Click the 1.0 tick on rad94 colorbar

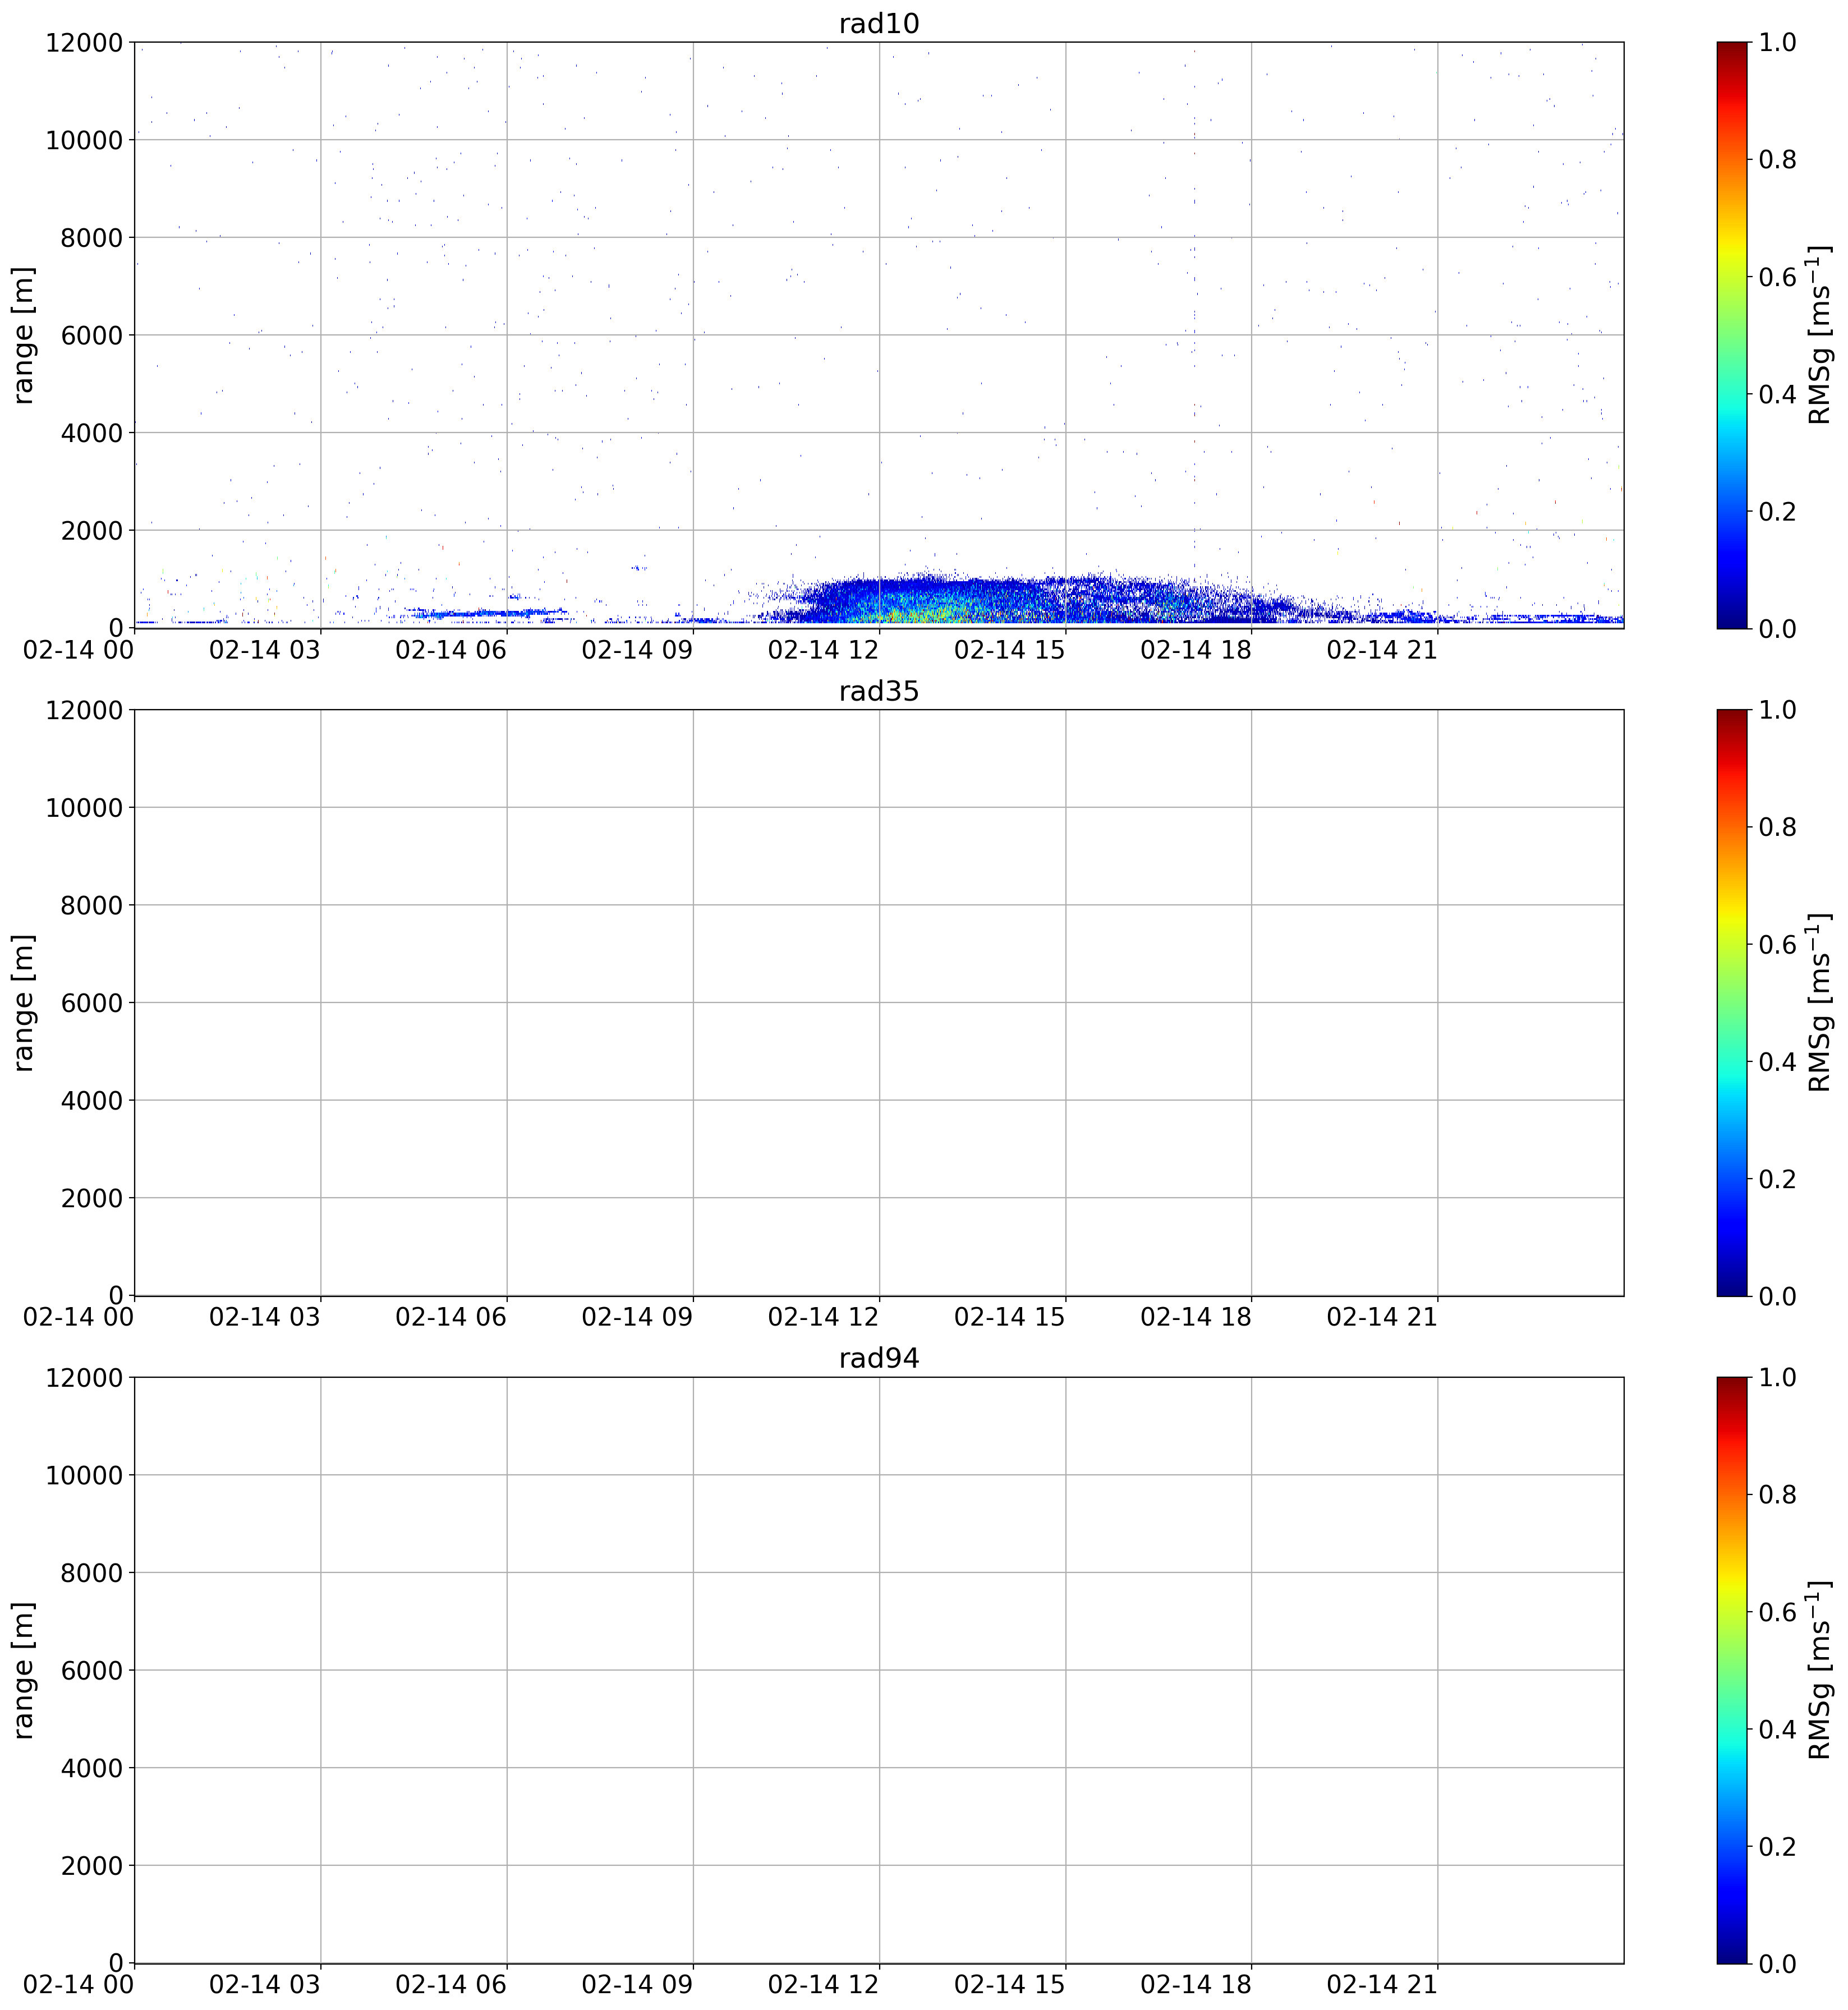click(1777, 1377)
